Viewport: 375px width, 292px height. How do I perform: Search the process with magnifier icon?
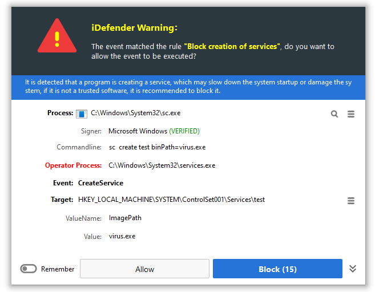[x=334, y=114]
